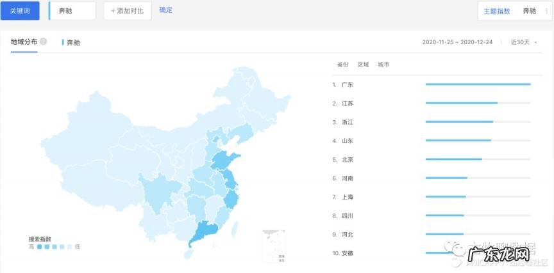
Task: Click the 确定 link
Action: click(x=165, y=10)
